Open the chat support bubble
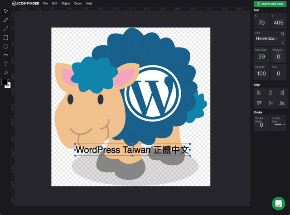This screenshot has width=290, height=215. (278, 203)
